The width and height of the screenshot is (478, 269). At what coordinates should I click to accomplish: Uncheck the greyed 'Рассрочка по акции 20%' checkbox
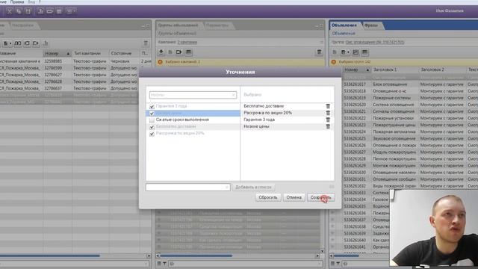[152, 134]
